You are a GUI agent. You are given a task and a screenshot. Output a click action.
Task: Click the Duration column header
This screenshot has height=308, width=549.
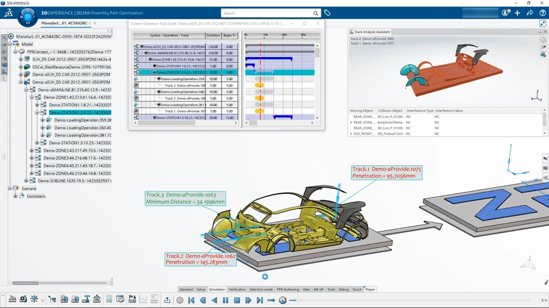213,35
